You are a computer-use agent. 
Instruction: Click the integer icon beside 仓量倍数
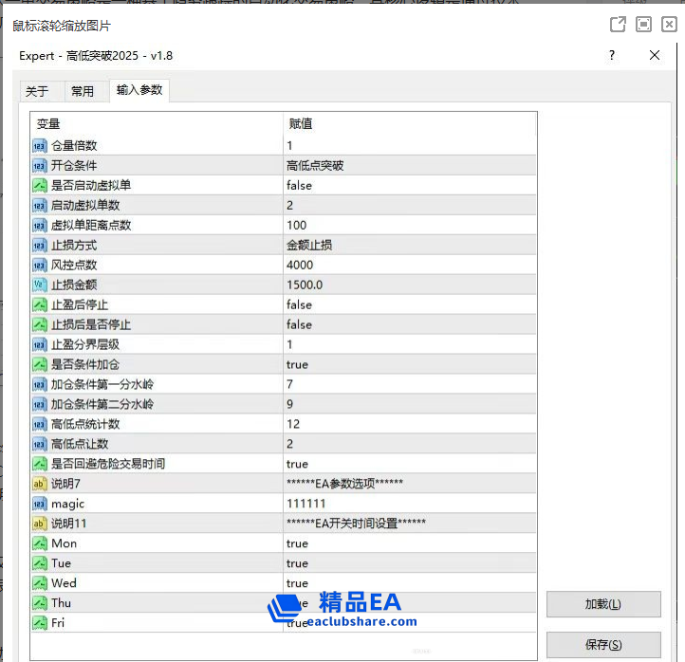pyautogui.click(x=39, y=146)
